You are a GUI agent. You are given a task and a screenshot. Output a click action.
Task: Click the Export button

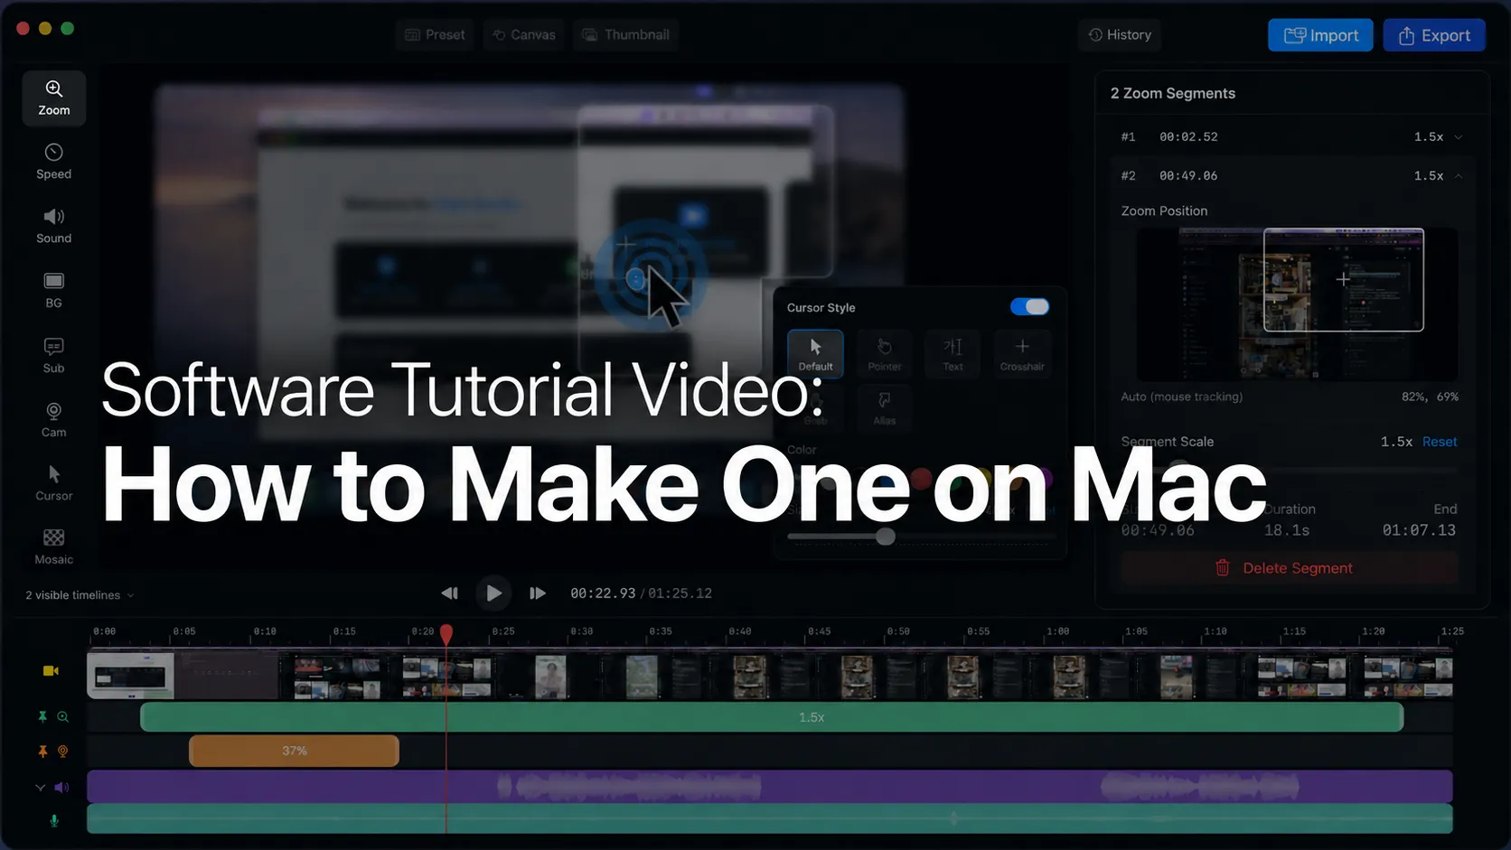click(x=1434, y=35)
